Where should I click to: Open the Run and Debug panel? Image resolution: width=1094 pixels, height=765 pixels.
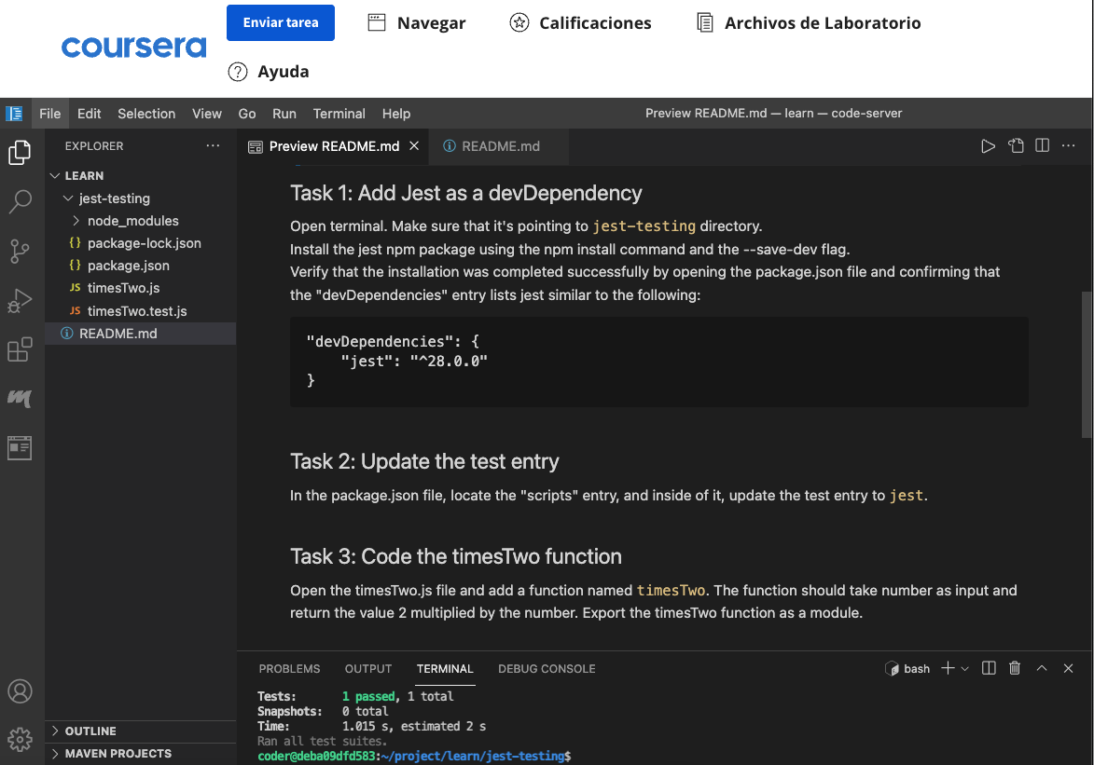tap(20, 300)
